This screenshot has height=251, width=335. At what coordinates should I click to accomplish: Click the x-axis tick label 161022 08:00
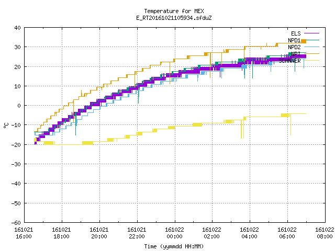325,233
